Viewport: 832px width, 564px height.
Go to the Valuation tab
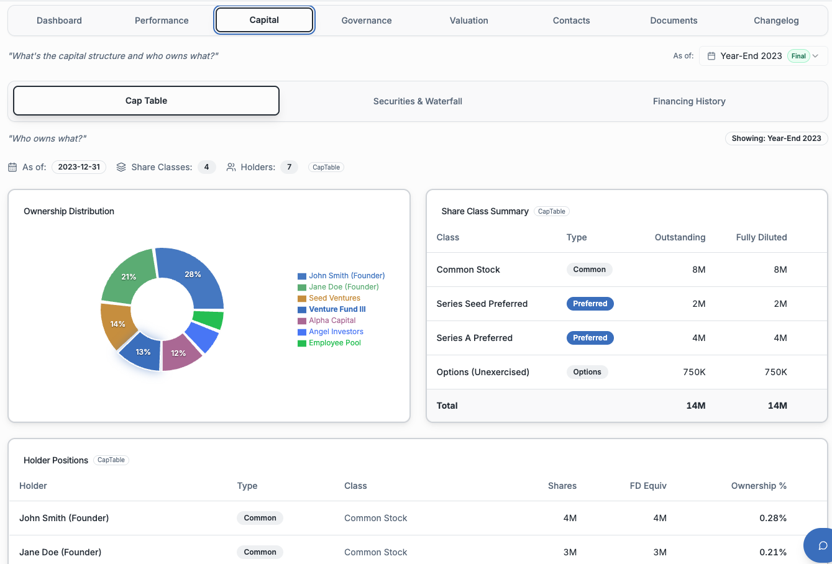click(x=469, y=20)
